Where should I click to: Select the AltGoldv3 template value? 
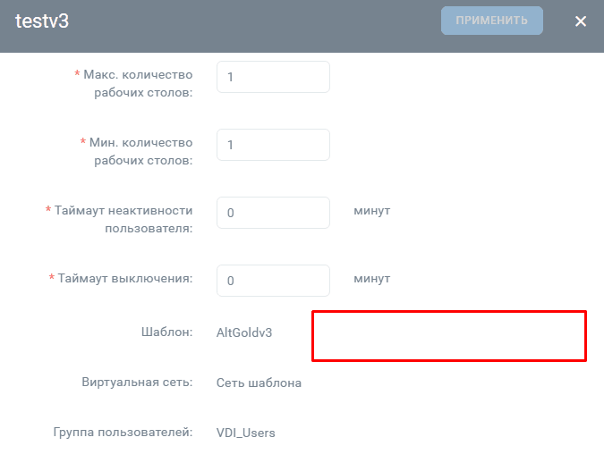pyautogui.click(x=243, y=332)
